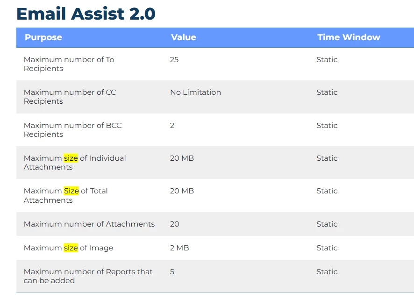Select the value 5 for Reports
This screenshot has width=414, height=299.
point(172,271)
